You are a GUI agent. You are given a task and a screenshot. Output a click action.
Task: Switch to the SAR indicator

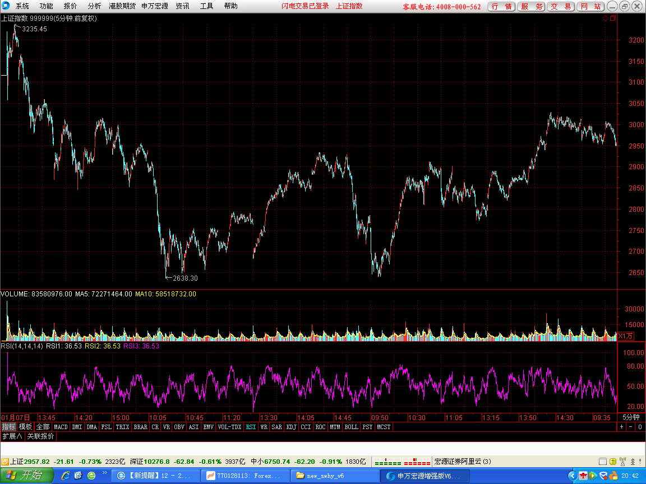click(277, 427)
